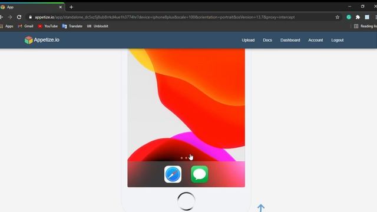Go back in browser history
The width and height of the screenshot is (377, 212).
point(1,17)
